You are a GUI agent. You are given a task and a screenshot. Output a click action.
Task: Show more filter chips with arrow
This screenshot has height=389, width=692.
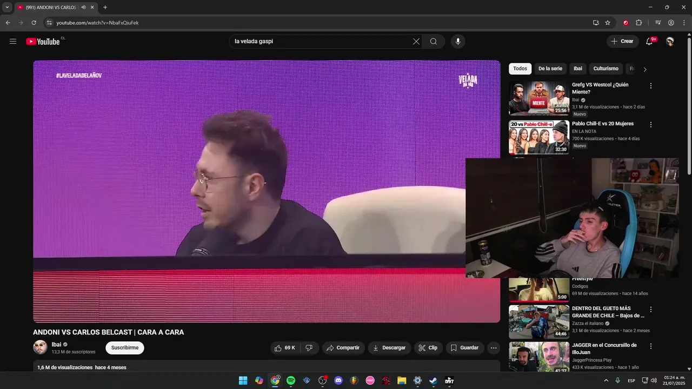645,69
